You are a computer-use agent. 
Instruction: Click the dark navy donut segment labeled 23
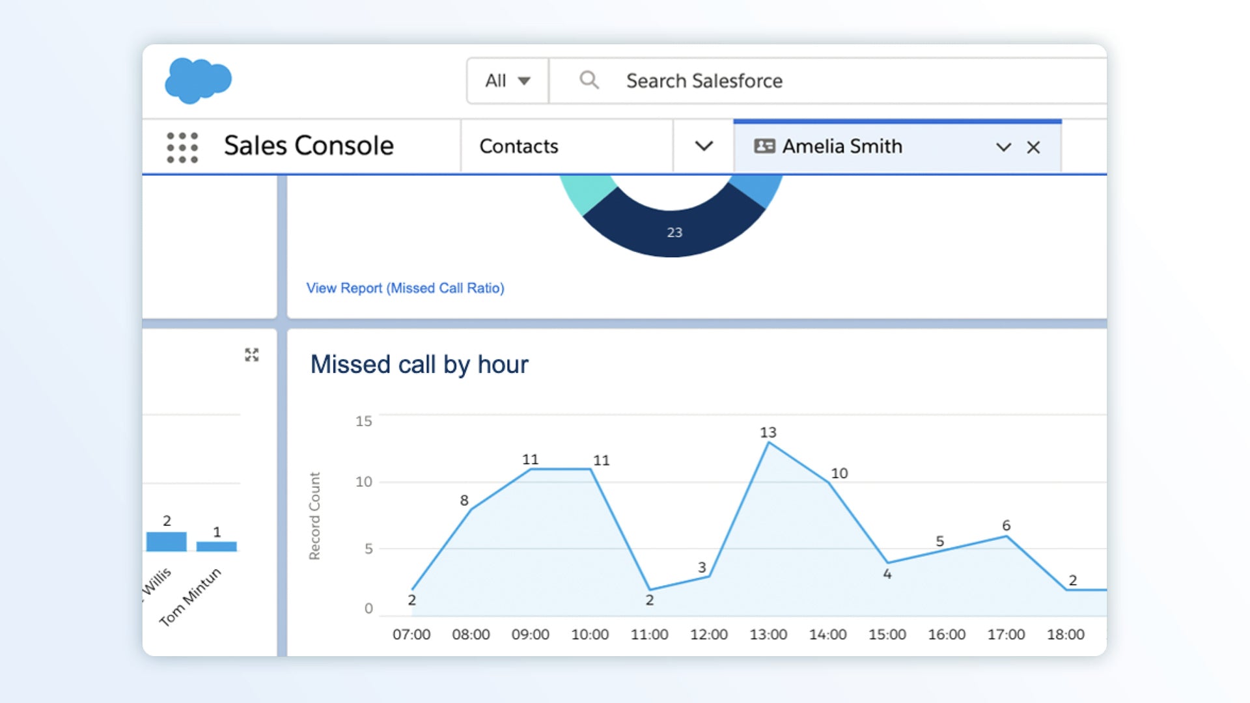(674, 231)
